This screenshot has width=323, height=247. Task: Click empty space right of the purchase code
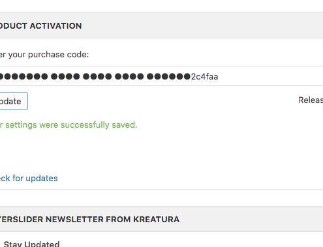tap(269, 76)
